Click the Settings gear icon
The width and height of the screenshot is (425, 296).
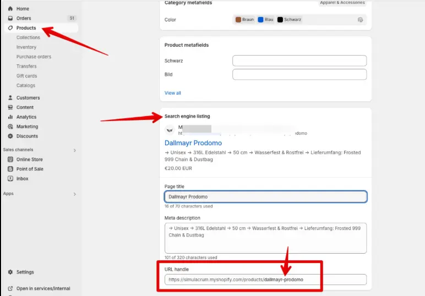[10, 272]
